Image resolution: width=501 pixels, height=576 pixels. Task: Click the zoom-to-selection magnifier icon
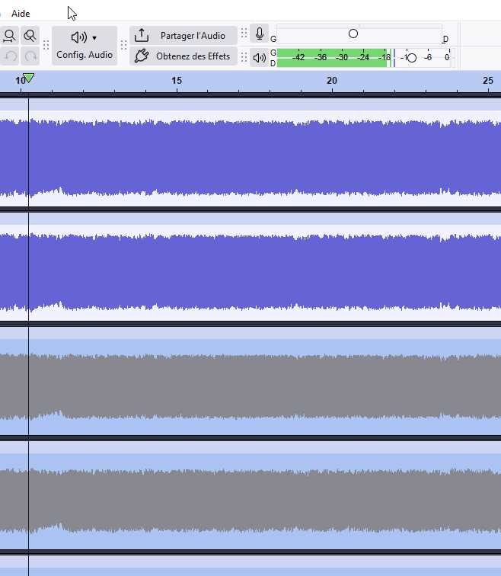(x=10, y=36)
